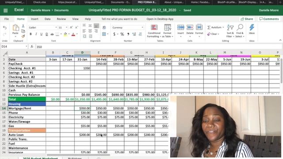
Task: Click the Redo arrow
Action: pos(5,34)
